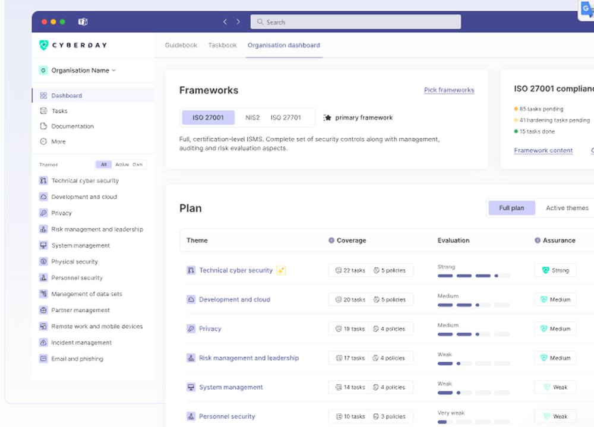Viewport: 594px width, 427px height.
Task: Click the Email and phishing sidebar icon
Action: (43, 359)
